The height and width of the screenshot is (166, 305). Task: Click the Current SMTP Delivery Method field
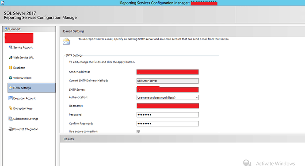click(168, 81)
